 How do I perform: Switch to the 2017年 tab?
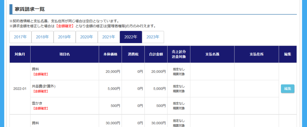point(20,37)
